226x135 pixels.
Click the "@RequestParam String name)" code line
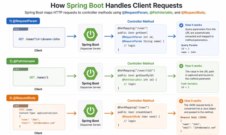coord(143,41)
